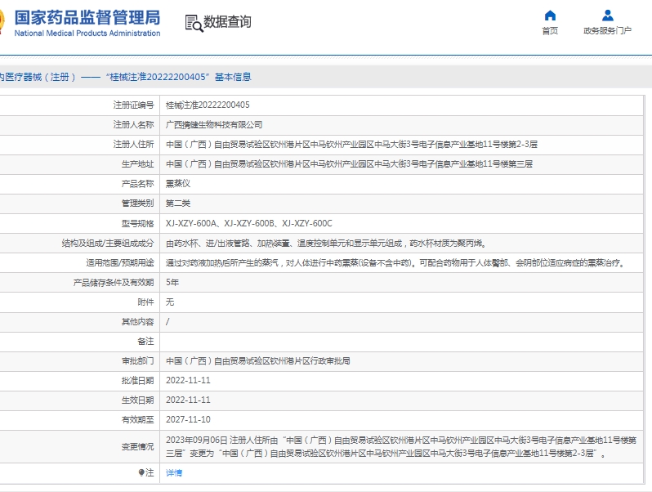Click approval date value beside 批准日期
Screen dimensions: 652x492
tap(188, 381)
